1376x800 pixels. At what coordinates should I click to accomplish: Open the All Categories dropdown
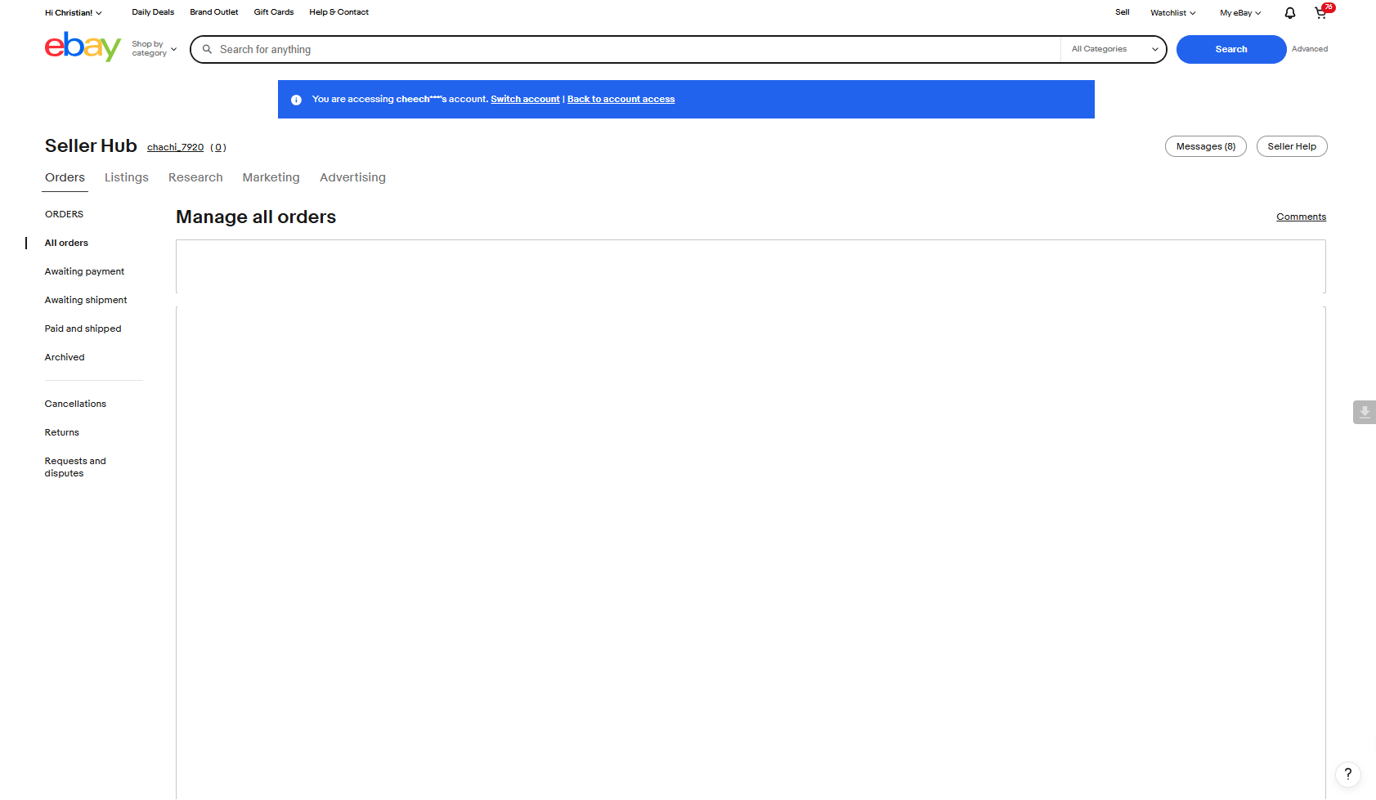1114,49
